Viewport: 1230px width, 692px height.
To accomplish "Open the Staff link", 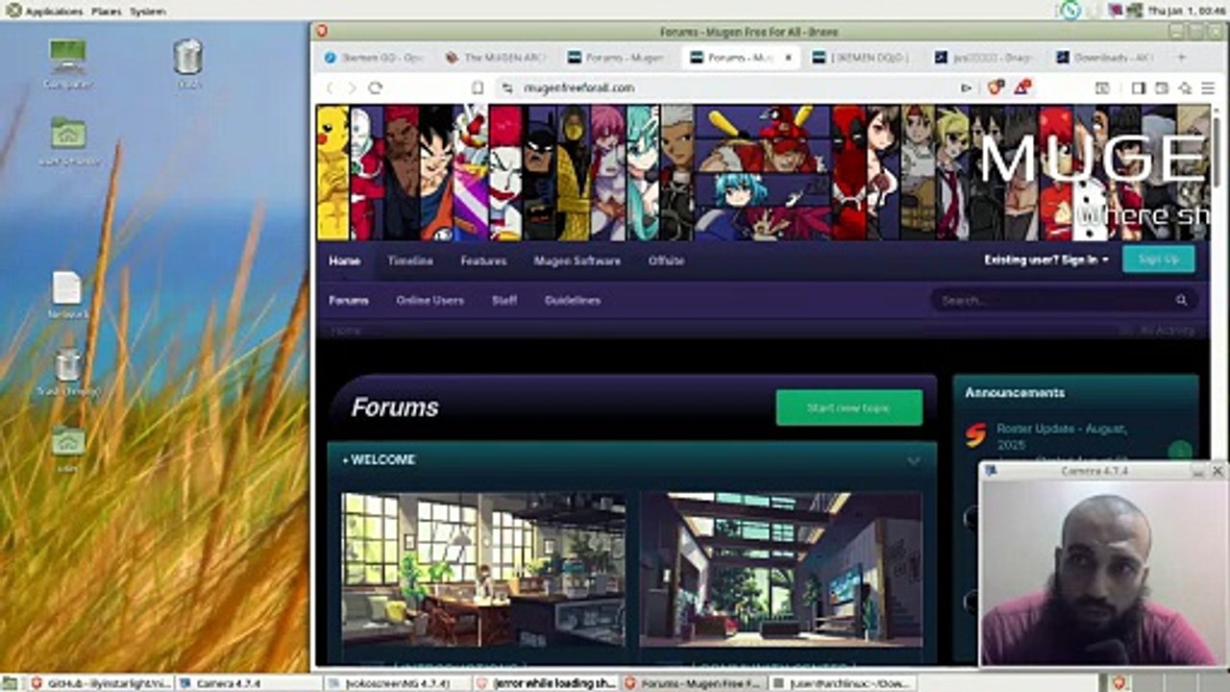I will pyautogui.click(x=504, y=300).
